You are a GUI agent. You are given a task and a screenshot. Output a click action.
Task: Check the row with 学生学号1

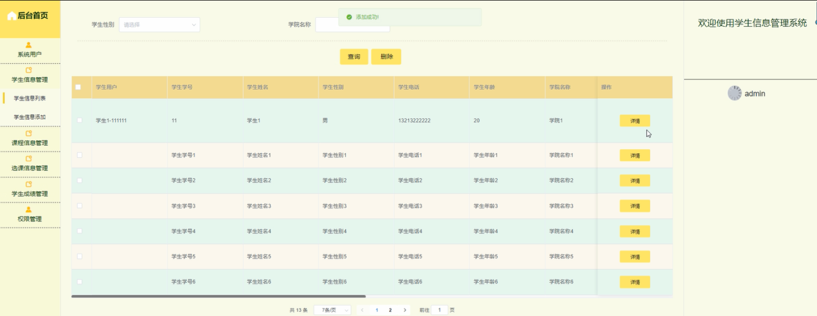(80, 155)
